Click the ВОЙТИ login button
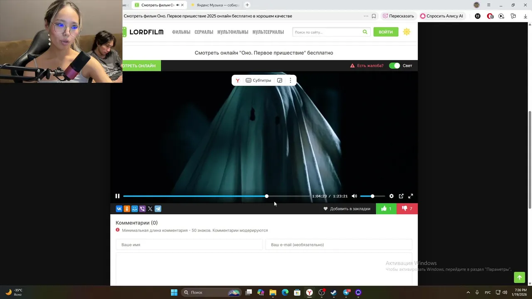The image size is (532, 299). [x=386, y=32]
